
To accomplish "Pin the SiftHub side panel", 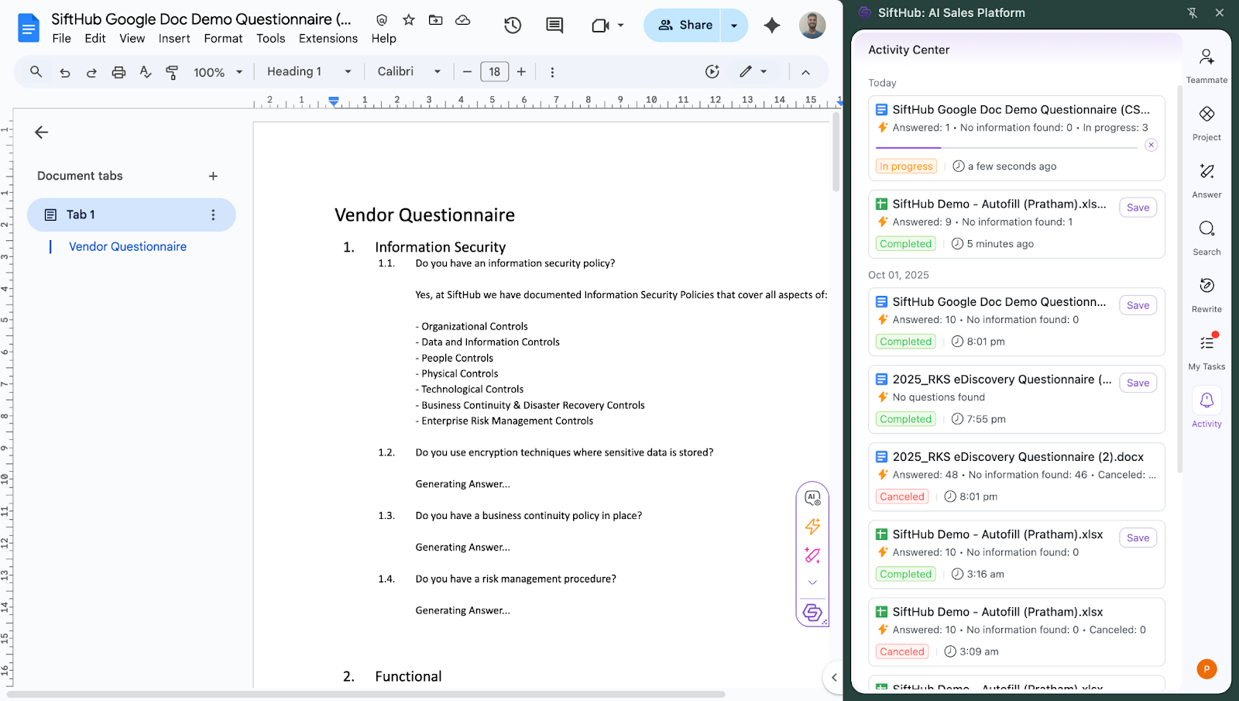I will pyautogui.click(x=1192, y=13).
